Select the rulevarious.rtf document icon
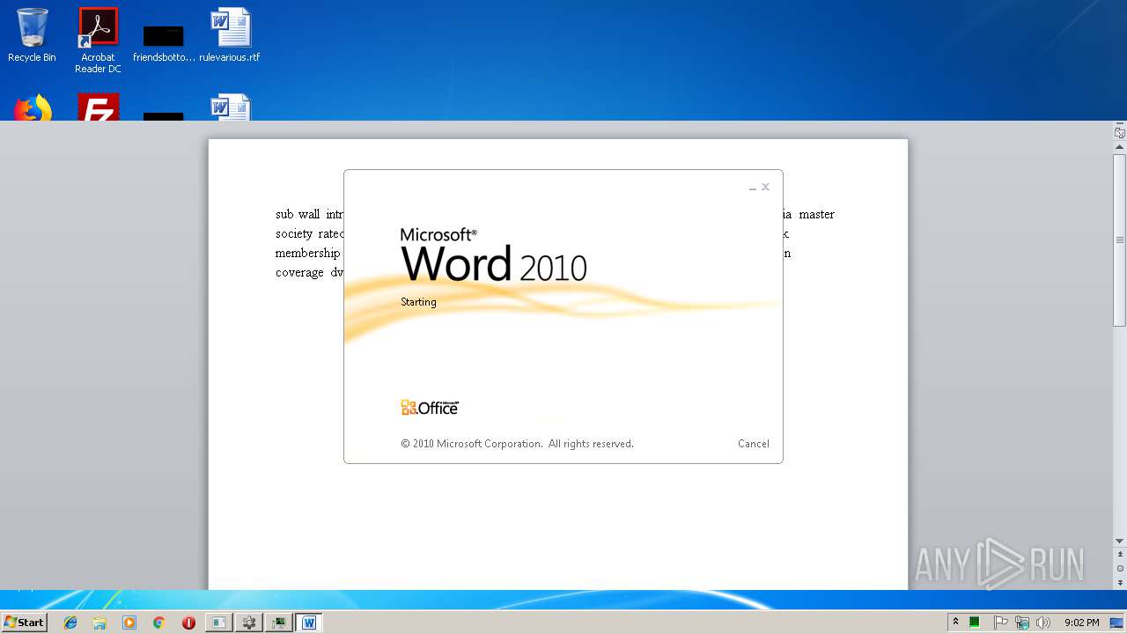 [x=230, y=35]
